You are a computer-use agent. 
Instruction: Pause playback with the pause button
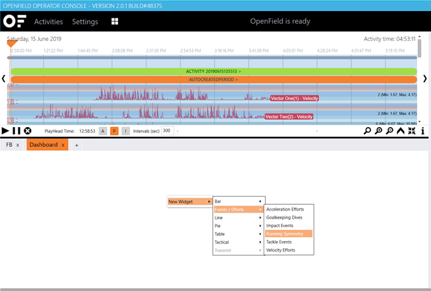(x=16, y=130)
